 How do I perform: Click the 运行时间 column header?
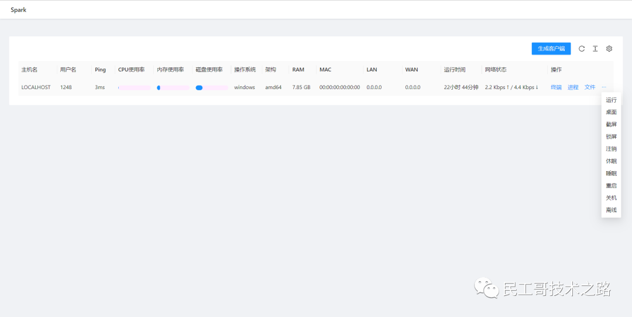[455, 70]
